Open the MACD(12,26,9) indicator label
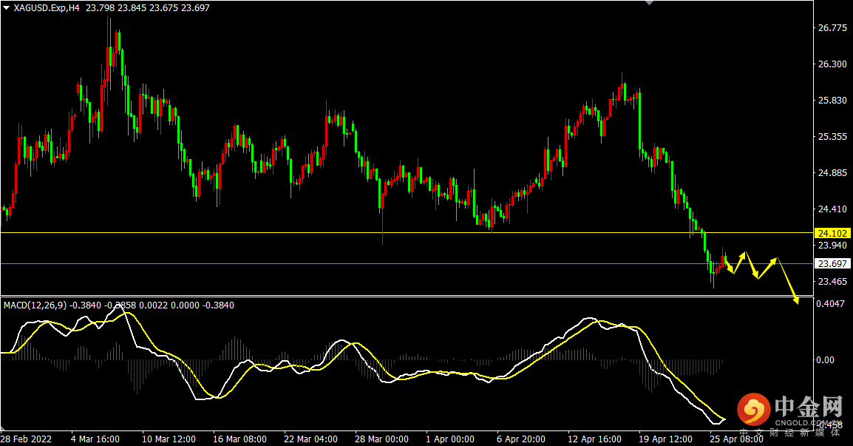This screenshot has height=446, width=853. (35, 305)
